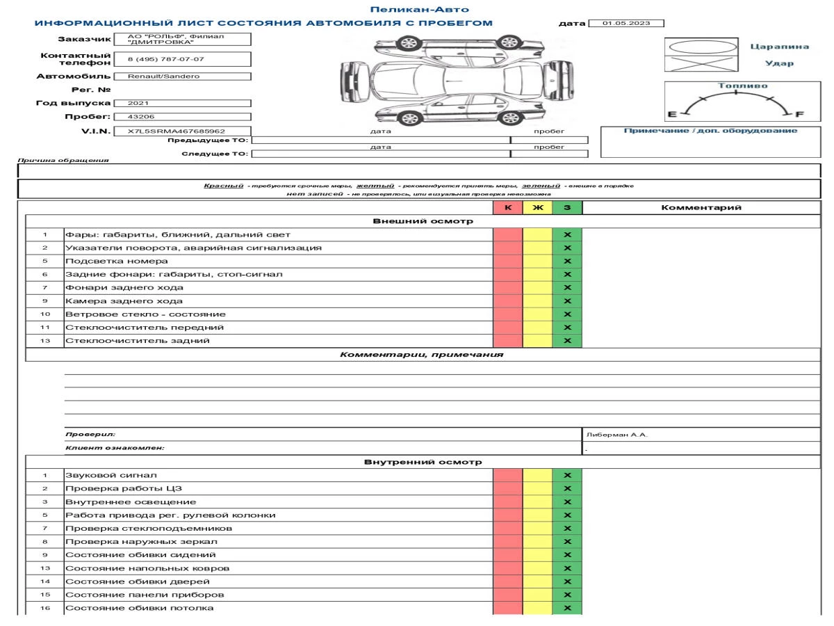Click the bottom side-view car diagram
834x626 pixels.
[447, 109]
